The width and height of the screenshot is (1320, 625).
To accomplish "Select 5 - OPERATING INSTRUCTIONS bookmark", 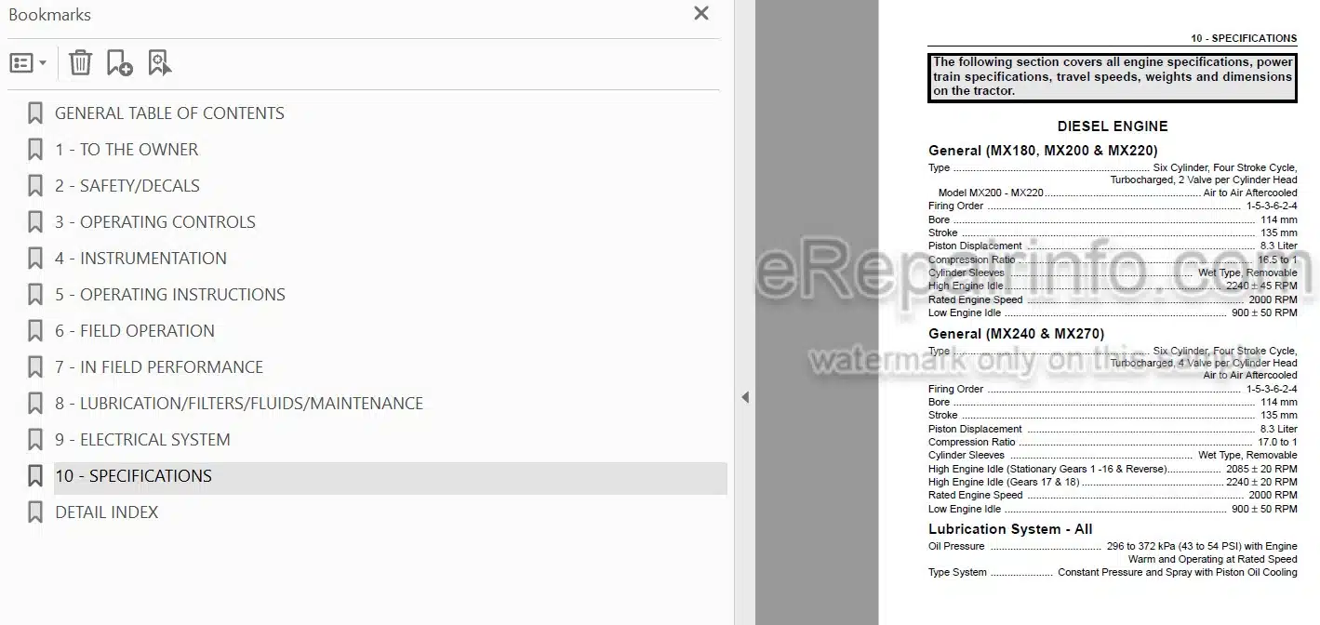I will 170,295.
